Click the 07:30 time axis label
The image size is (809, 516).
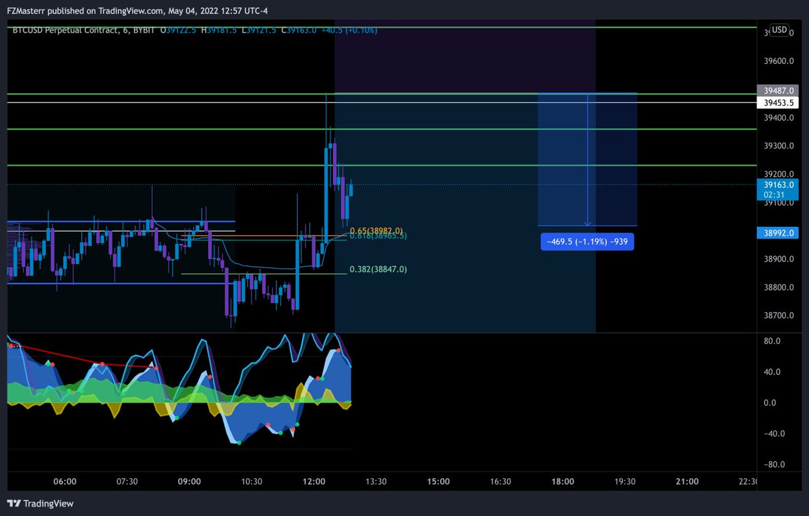pos(127,482)
